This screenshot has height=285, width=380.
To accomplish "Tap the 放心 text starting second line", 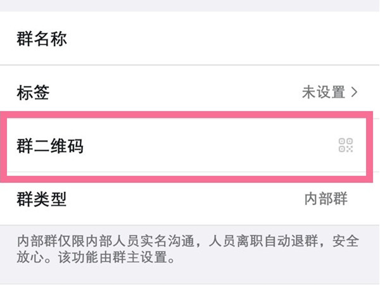I will pyautogui.click(x=29, y=259).
